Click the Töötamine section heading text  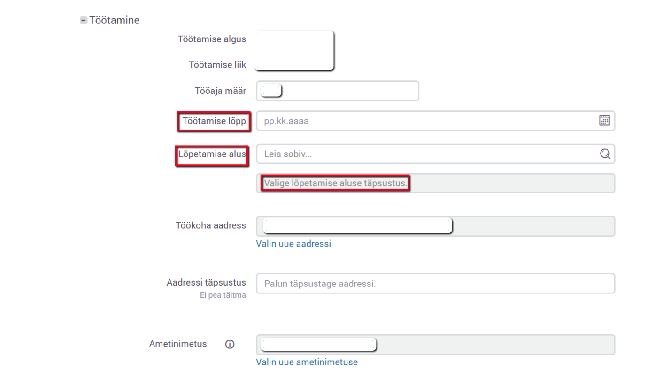pos(114,21)
